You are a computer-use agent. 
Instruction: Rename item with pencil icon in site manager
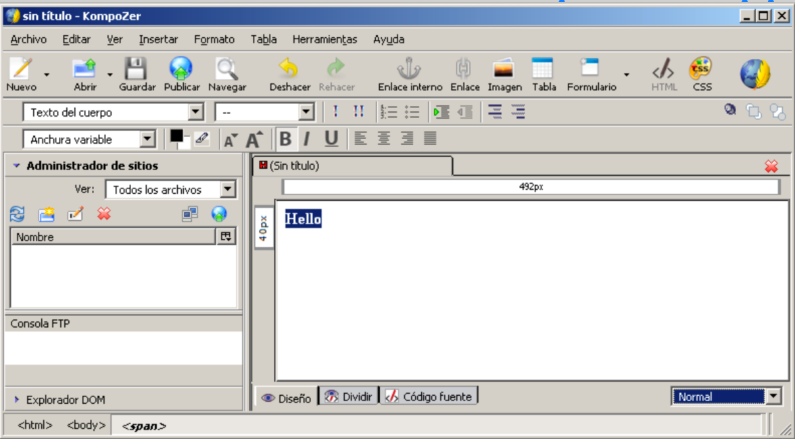point(75,214)
